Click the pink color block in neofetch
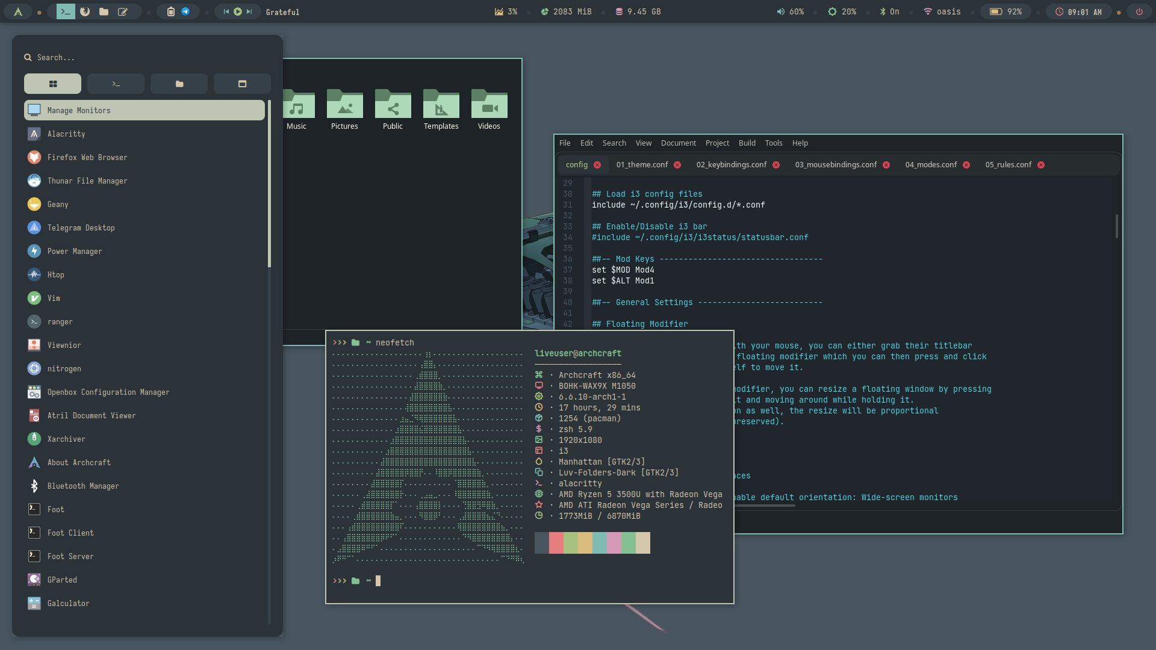1156x650 pixels. [x=614, y=543]
